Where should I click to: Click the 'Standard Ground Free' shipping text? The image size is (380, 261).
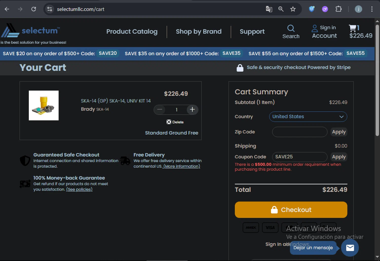click(x=172, y=133)
